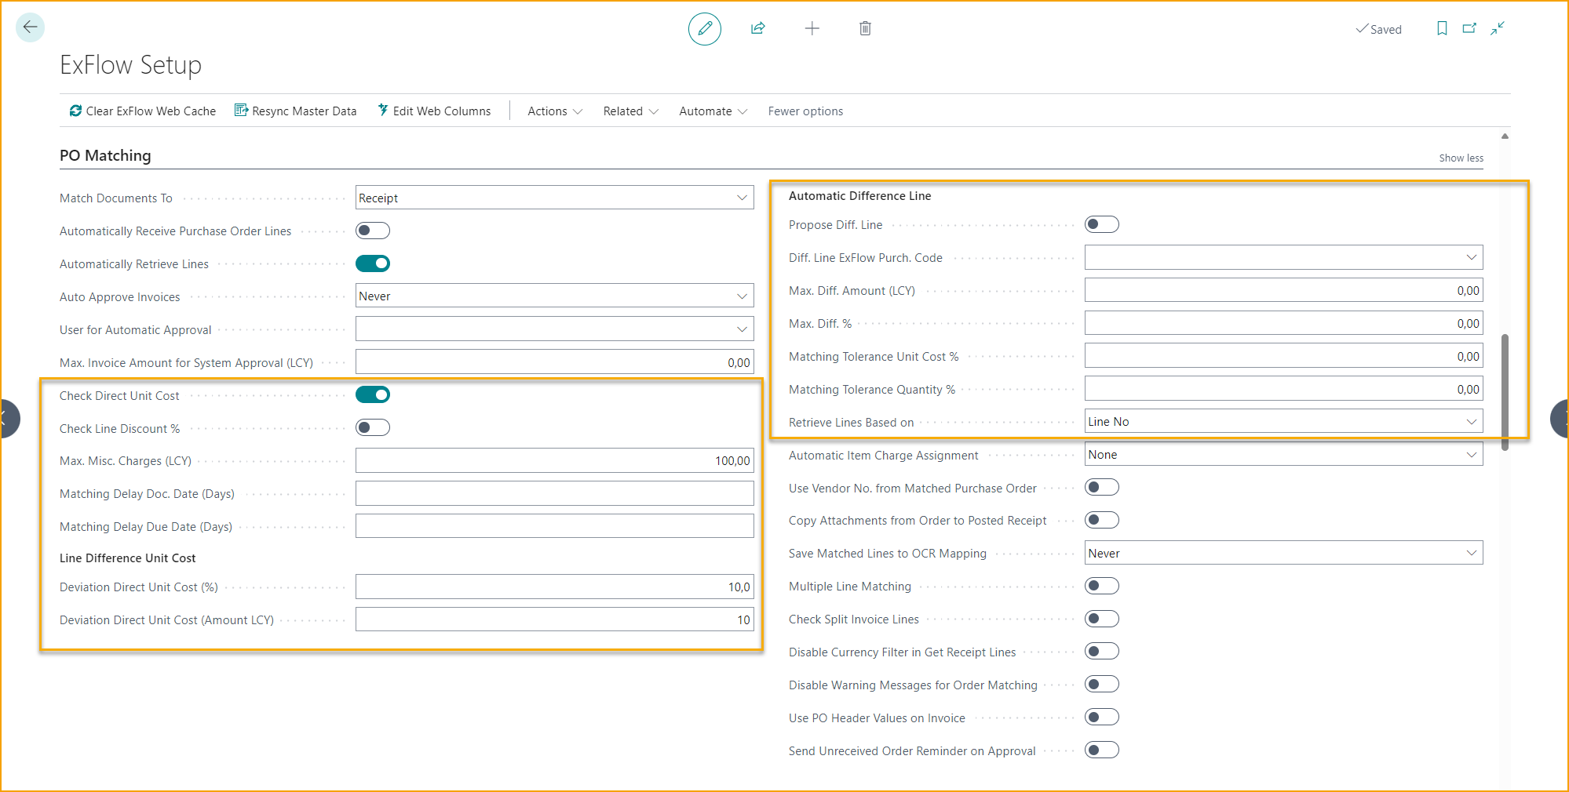Click the scroll up arrow
Viewport: 1569px width, 792px height.
click(x=1505, y=136)
